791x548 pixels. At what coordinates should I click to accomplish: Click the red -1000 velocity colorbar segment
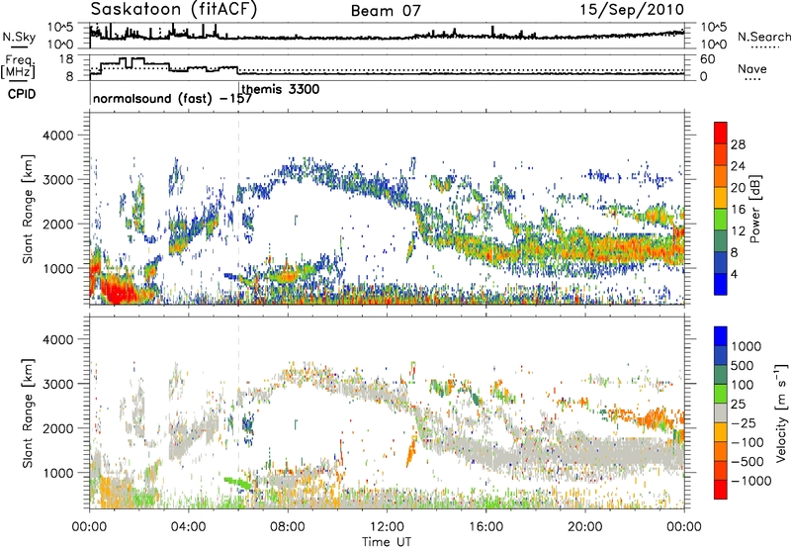pos(721,490)
